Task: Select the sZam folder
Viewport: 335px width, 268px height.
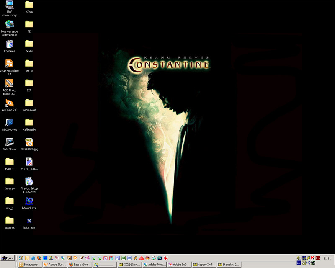Action: pyautogui.click(x=29, y=7)
